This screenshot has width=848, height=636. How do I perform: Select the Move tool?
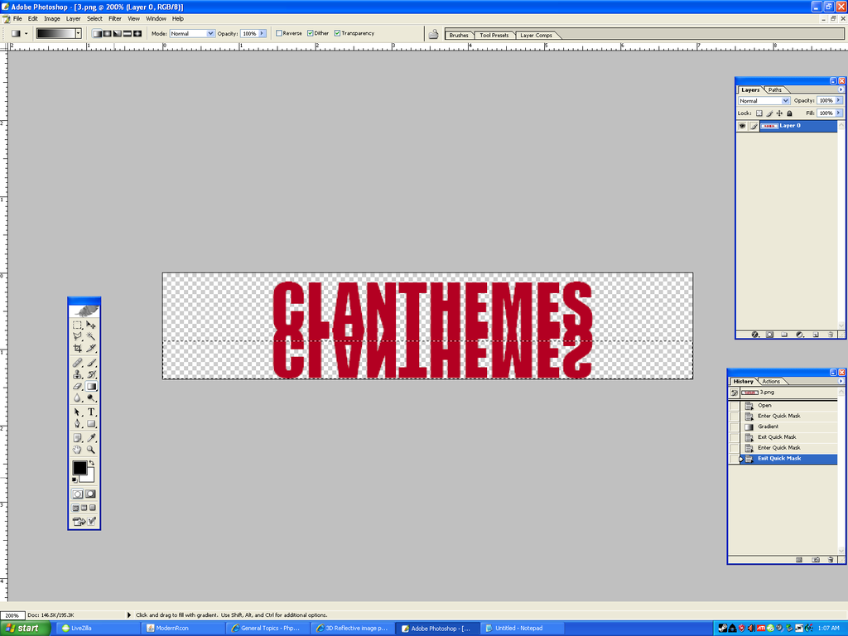[91, 325]
